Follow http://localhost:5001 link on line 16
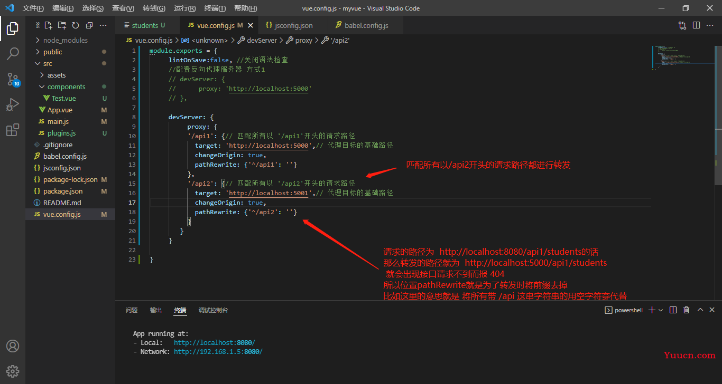722x384 pixels. (269, 193)
